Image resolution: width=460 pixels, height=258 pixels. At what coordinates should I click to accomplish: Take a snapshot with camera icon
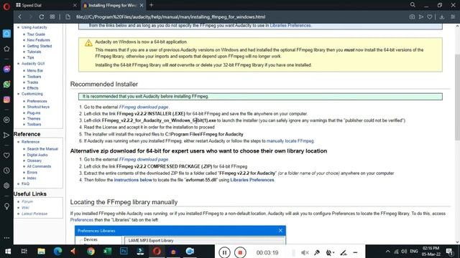tap(412, 17)
